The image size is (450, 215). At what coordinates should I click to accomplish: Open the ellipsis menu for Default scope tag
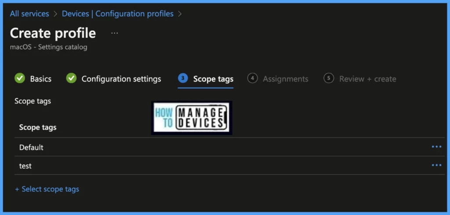[436, 147]
